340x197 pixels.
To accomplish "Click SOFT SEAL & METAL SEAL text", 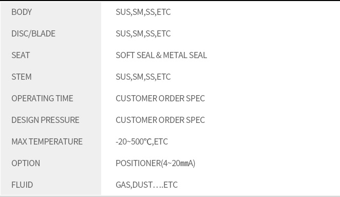I will pos(161,55).
